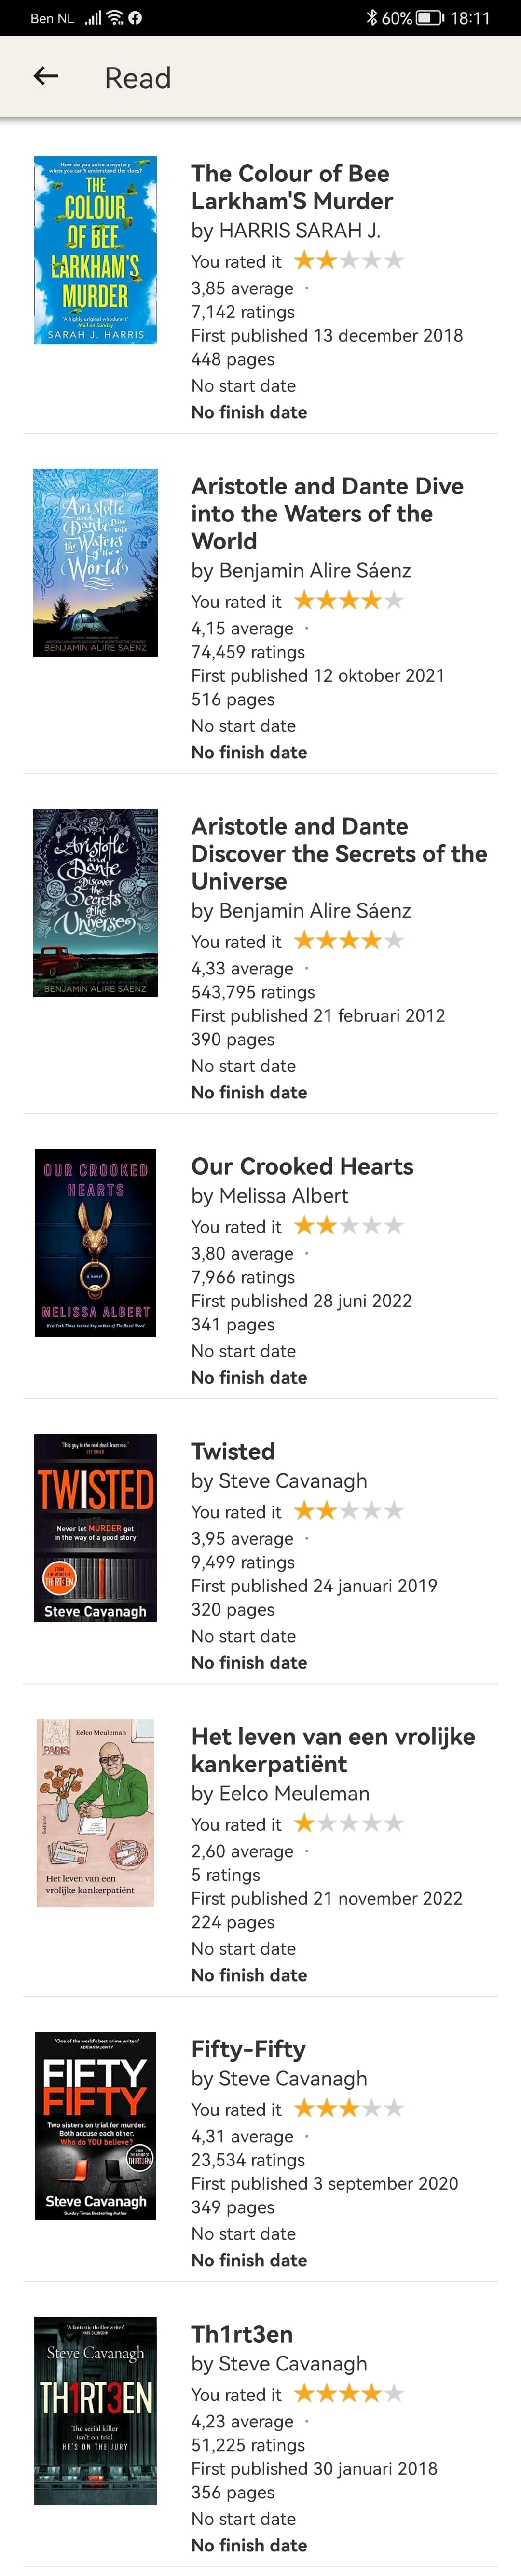Open title Aristotle and Dante Discover Secrets Universe
Image resolution: width=521 pixels, height=2576 pixels.
(x=339, y=854)
